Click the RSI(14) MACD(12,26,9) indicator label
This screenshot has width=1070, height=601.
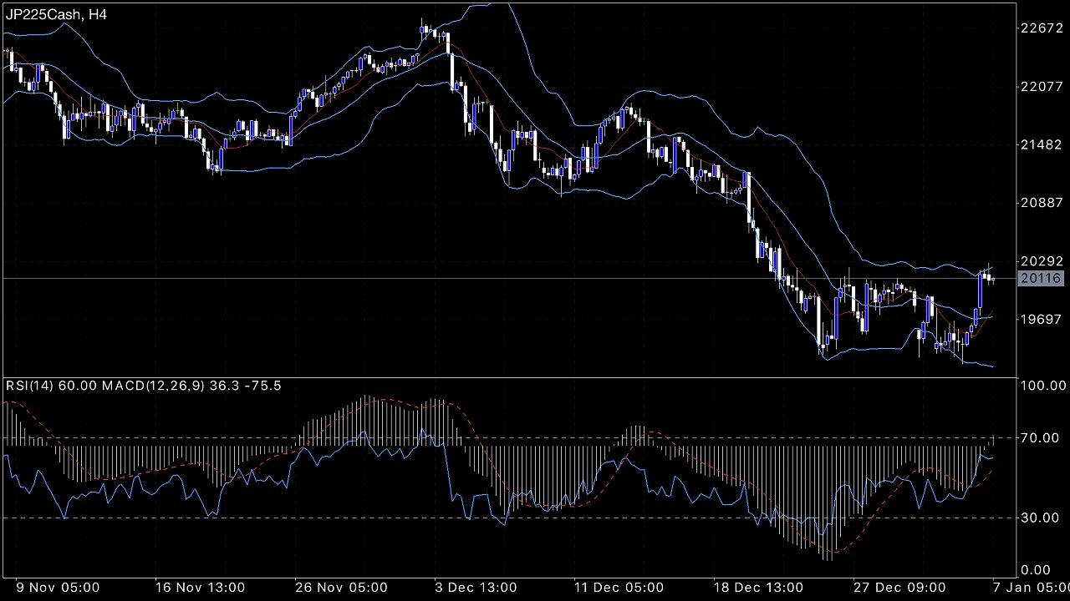(144, 386)
